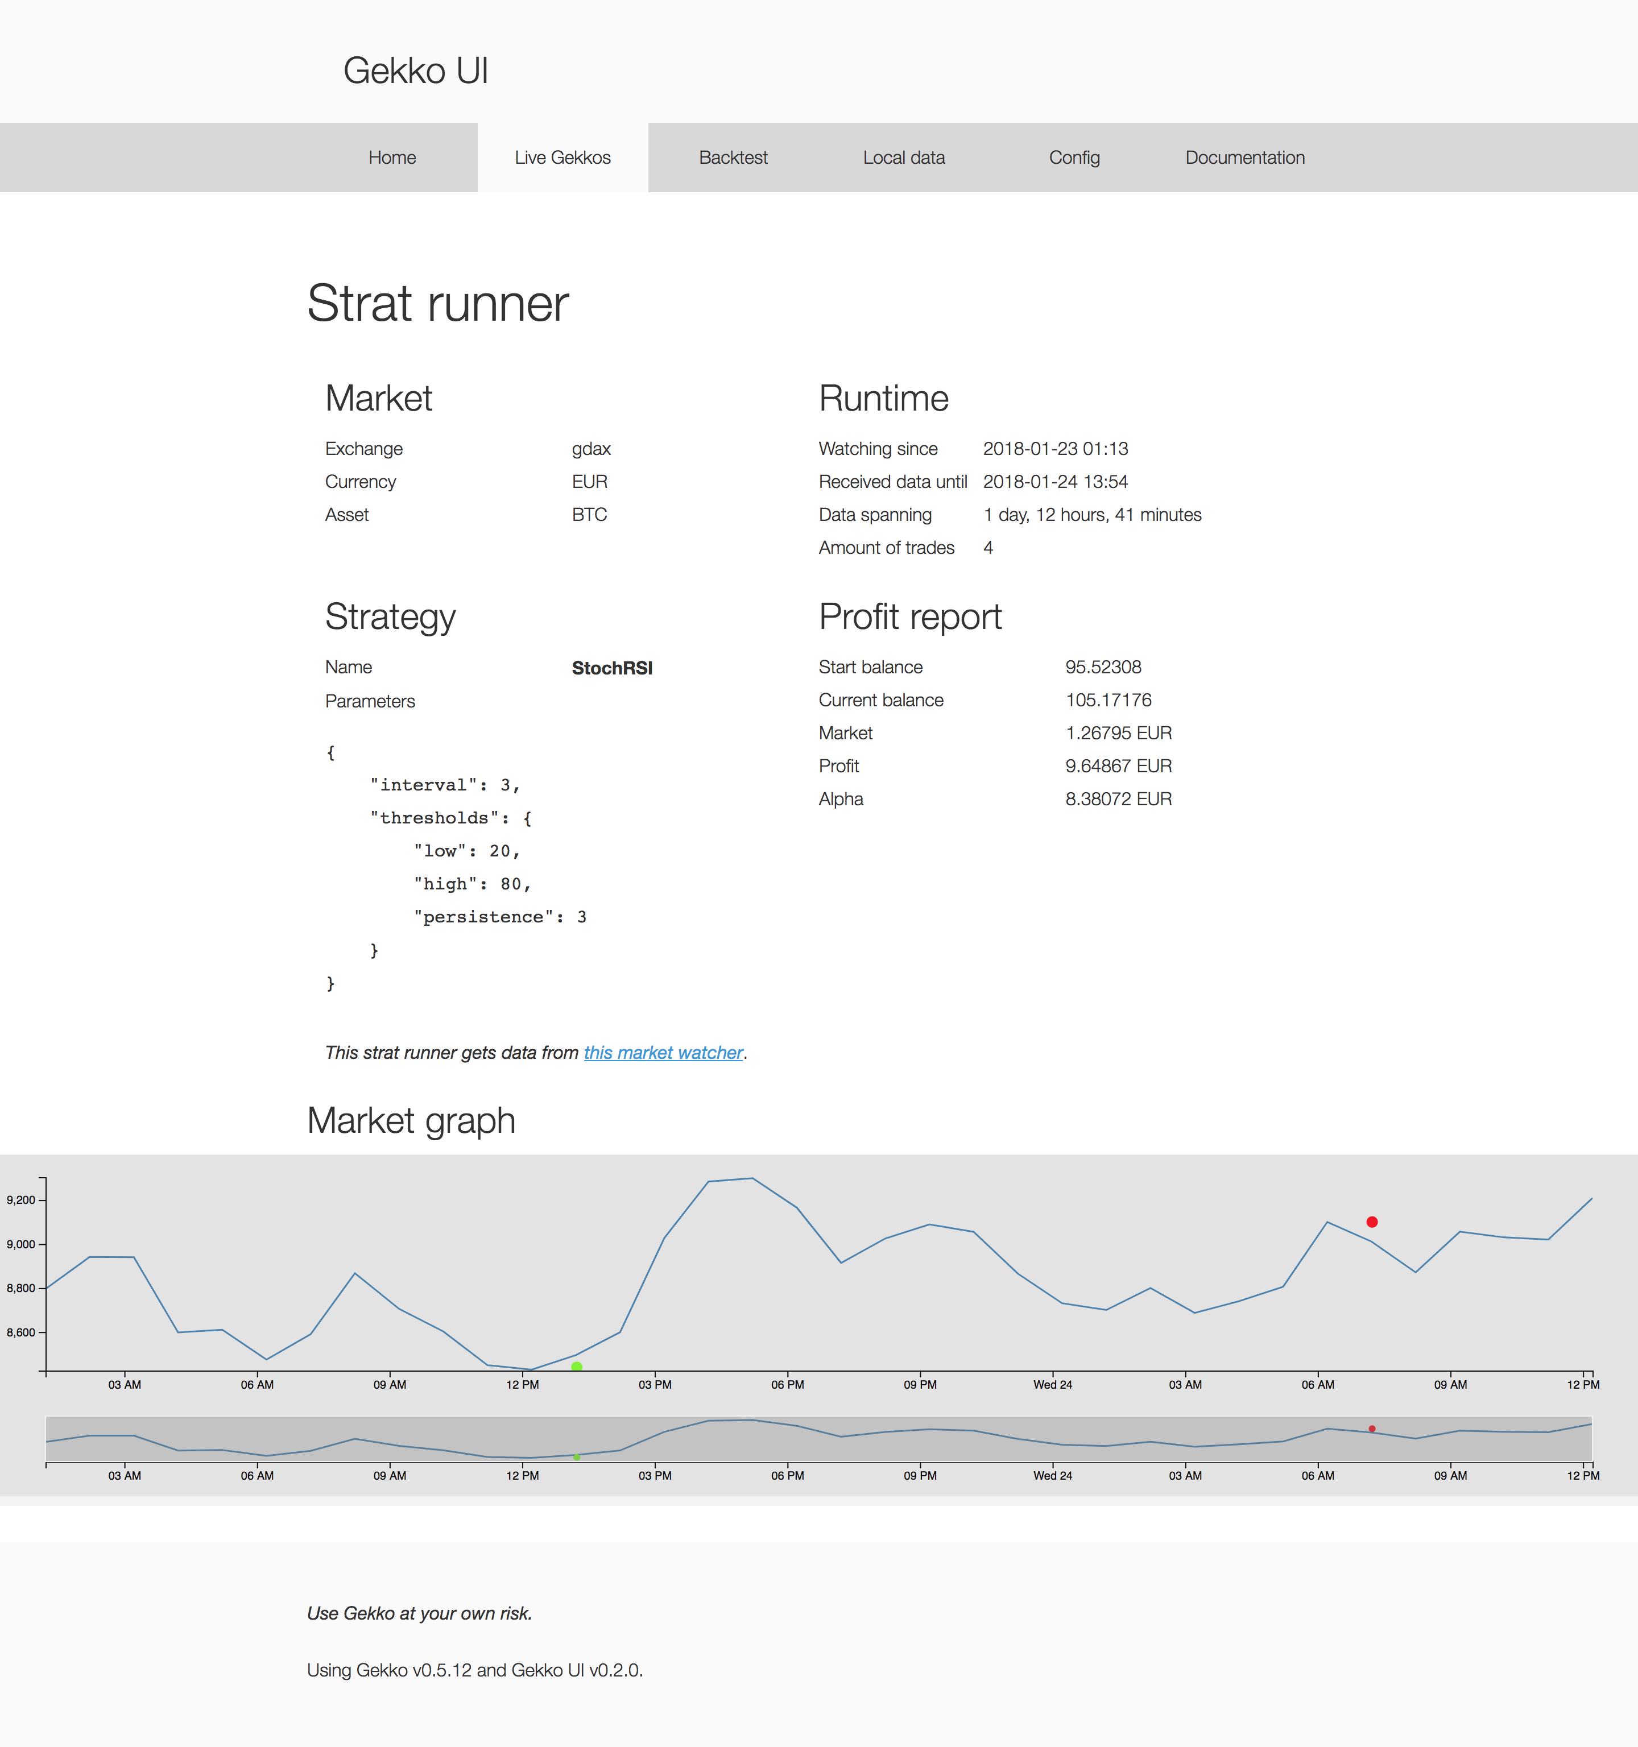Click the 'Amount of trades' label
This screenshot has height=1747, width=1638.
click(886, 548)
